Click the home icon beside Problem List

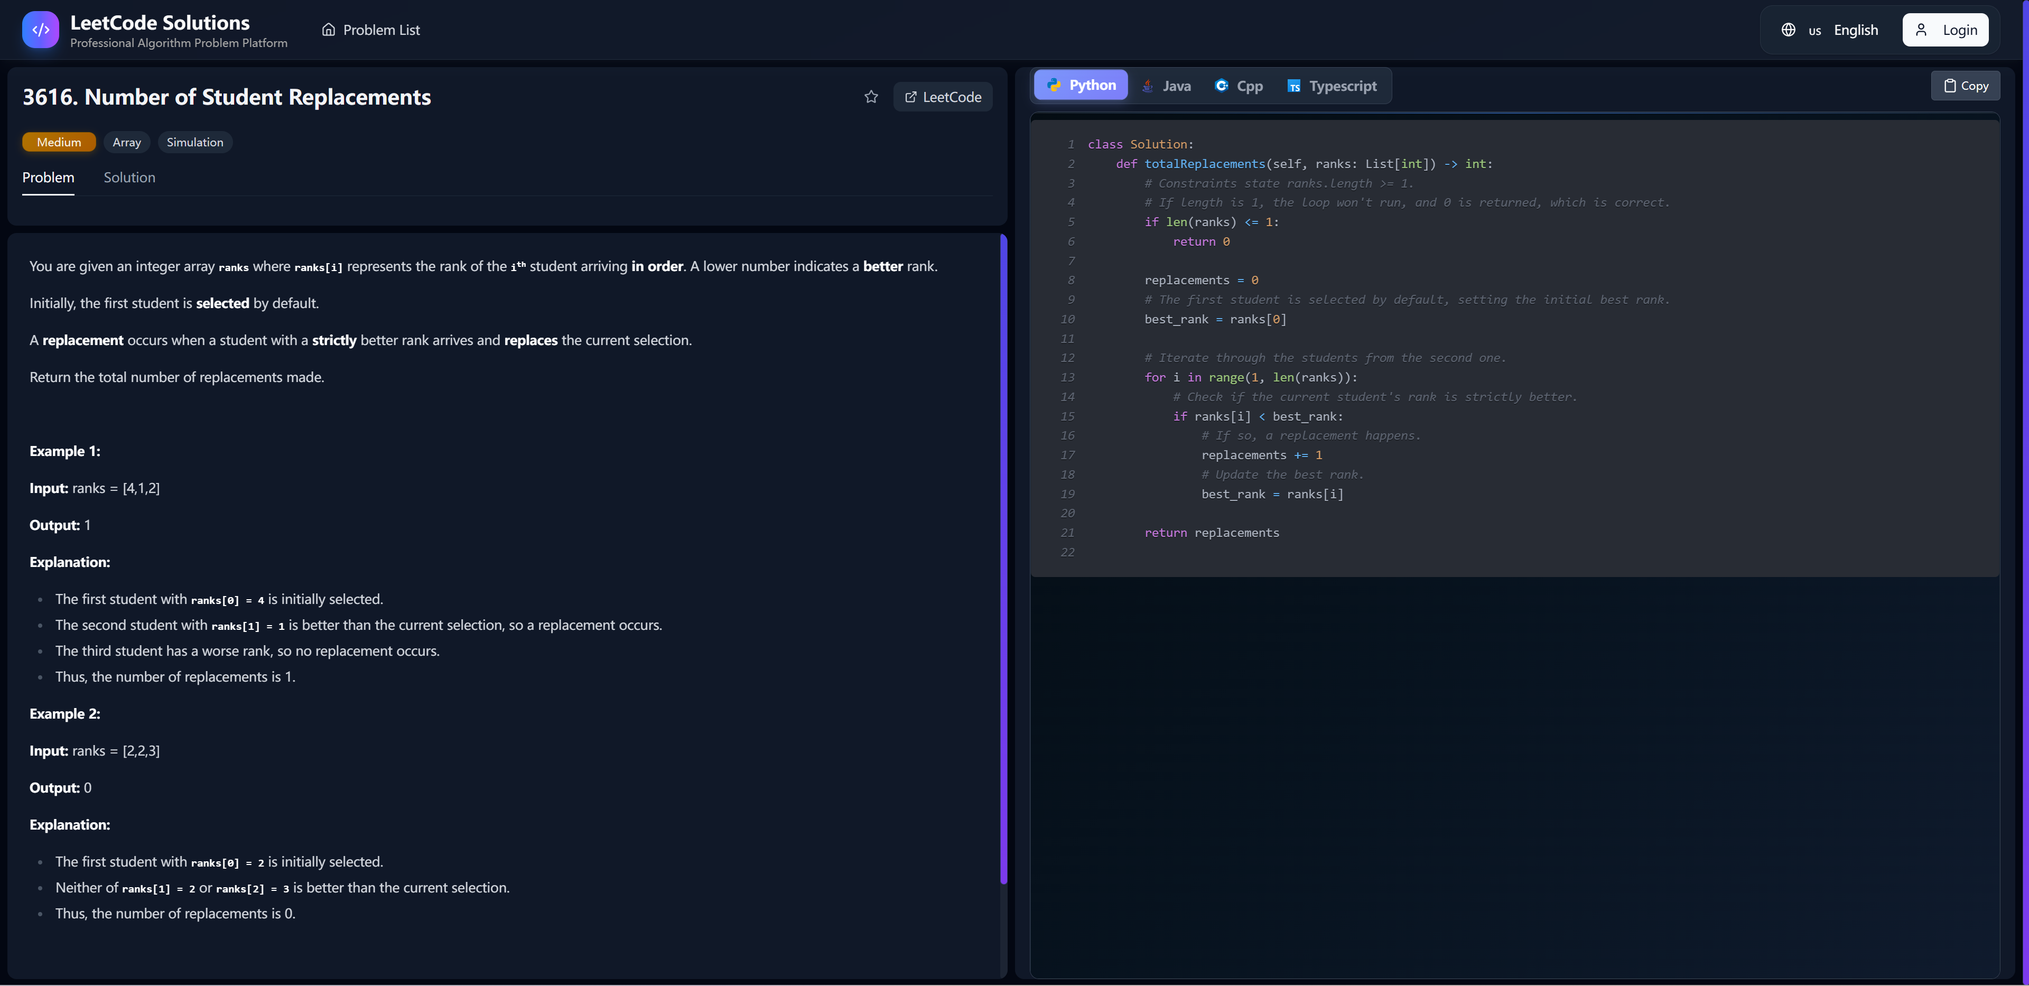click(x=329, y=30)
